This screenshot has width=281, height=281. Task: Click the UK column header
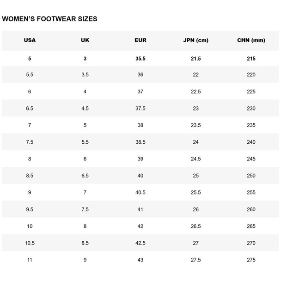point(85,40)
